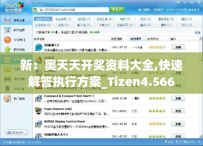203x146 pixels.
Task: Select the 视频 (3) category tab
Action: click(x=125, y=19)
